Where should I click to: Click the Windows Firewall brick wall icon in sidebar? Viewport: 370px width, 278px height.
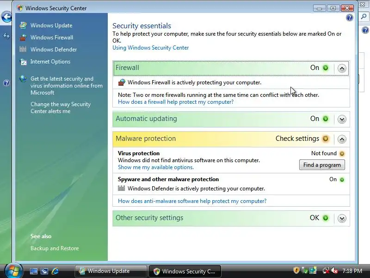(x=23, y=38)
